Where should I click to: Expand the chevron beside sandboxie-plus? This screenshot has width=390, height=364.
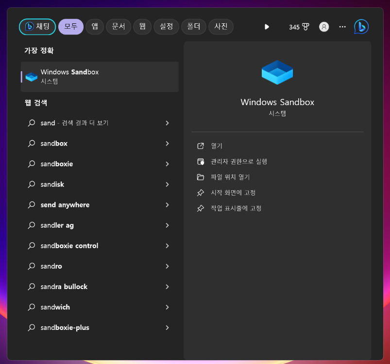[x=167, y=328]
